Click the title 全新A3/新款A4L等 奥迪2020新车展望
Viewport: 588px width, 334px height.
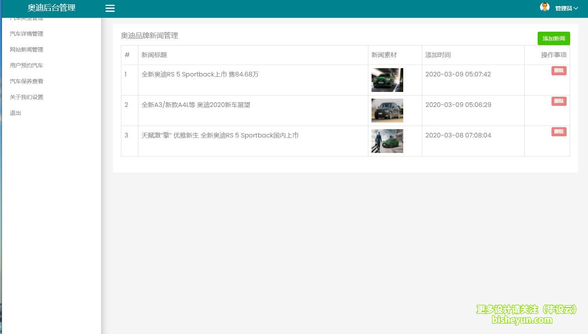196,105
